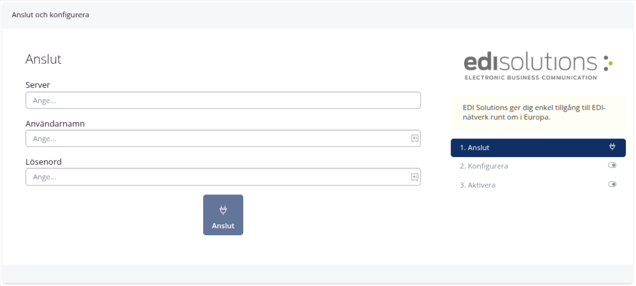
Task: Focus the Användarnamn text field
Action: 216,139
